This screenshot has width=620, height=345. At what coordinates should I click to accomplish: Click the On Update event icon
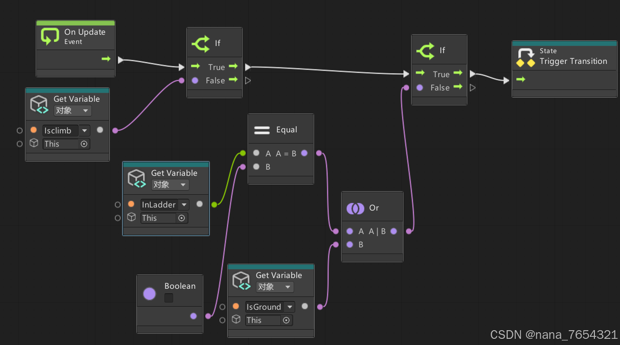tap(50, 36)
